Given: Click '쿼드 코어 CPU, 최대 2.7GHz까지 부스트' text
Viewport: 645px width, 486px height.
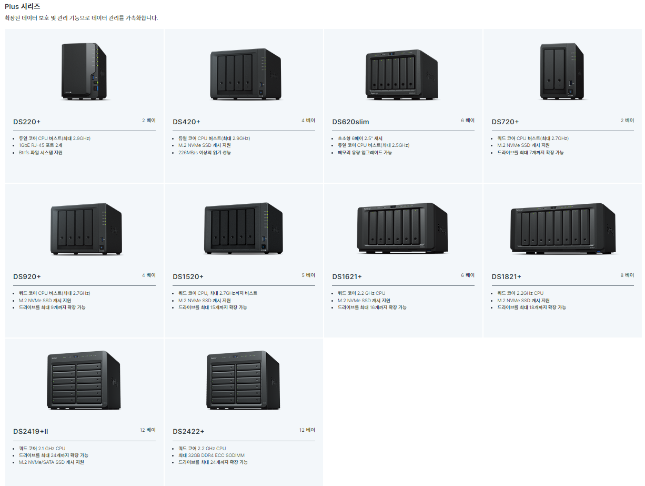Looking at the screenshot, I should [x=218, y=293].
